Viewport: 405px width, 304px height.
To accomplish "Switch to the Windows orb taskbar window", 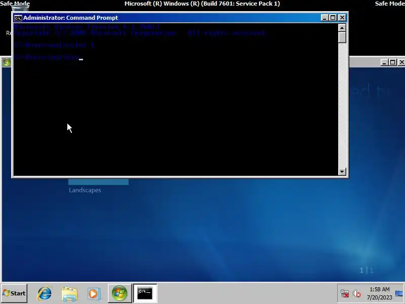I will click(x=119, y=293).
